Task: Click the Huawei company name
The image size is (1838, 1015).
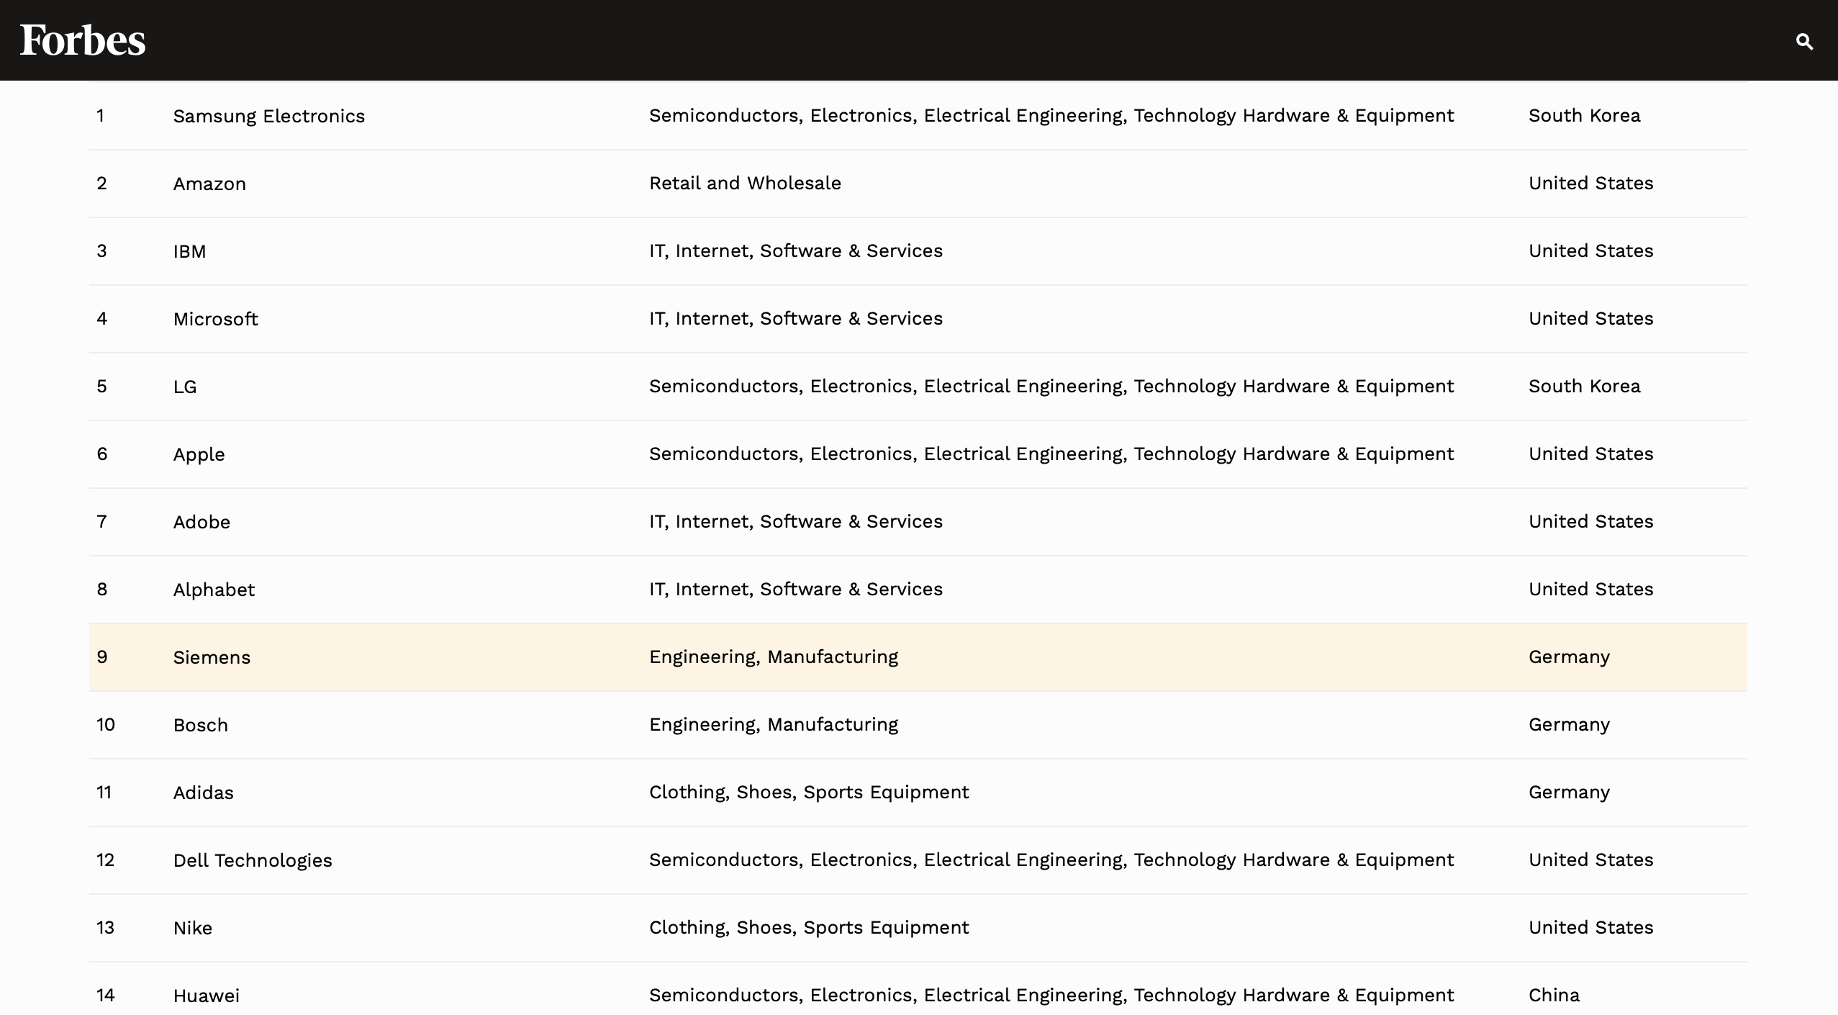Action: (206, 996)
